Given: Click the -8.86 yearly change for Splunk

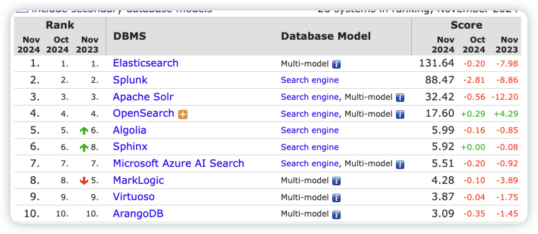Looking at the screenshot, I should [507, 80].
